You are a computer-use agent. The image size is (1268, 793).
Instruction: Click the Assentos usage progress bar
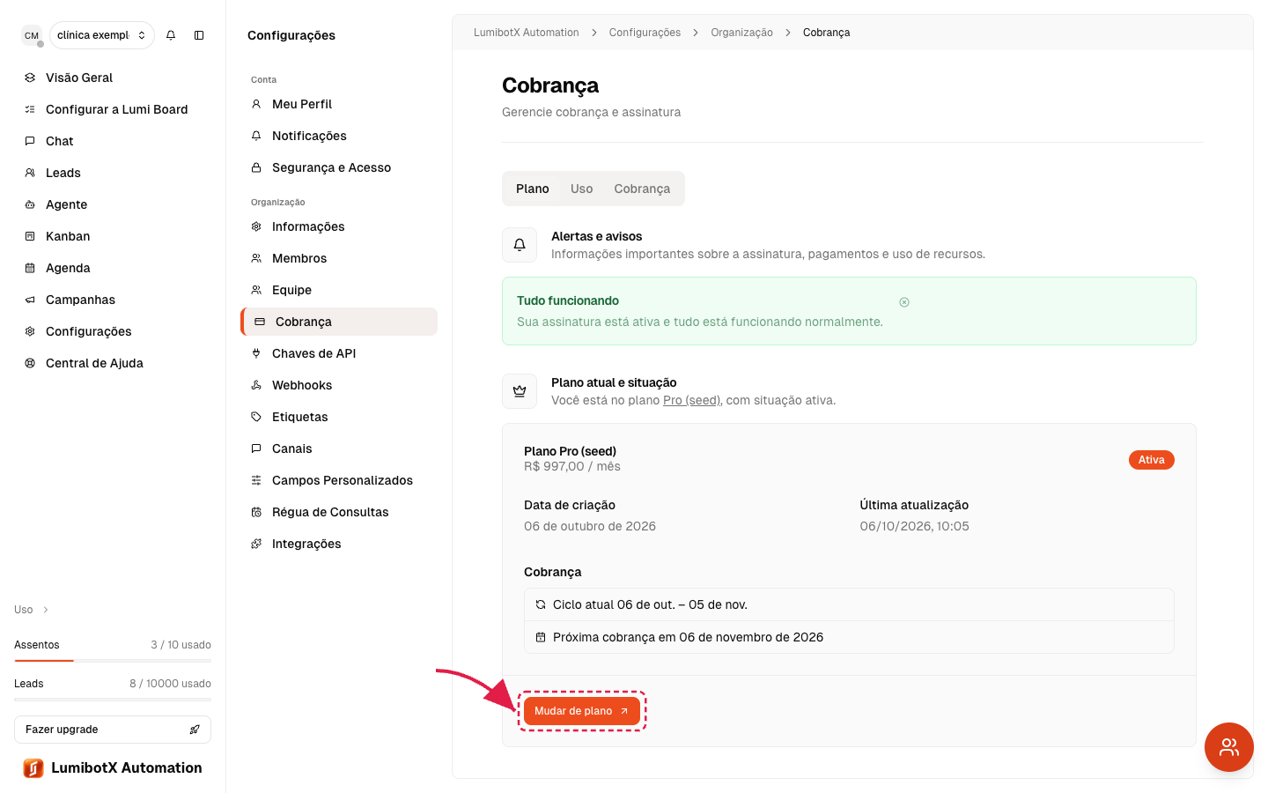click(x=113, y=661)
